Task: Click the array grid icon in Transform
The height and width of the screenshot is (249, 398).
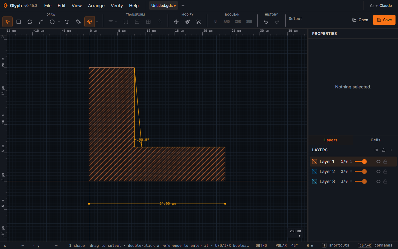Action: pyautogui.click(x=148, y=22)
